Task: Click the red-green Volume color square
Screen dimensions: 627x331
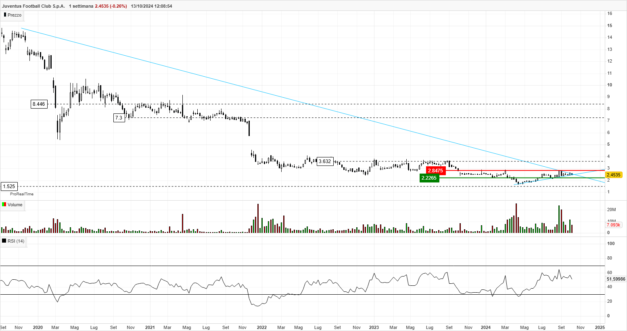Action: [4, 205]
